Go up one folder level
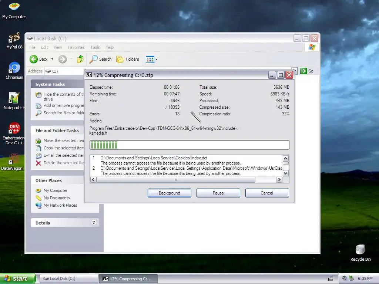 [80, 59]
